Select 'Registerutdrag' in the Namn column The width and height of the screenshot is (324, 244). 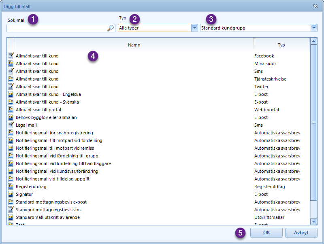coord(31,187)
